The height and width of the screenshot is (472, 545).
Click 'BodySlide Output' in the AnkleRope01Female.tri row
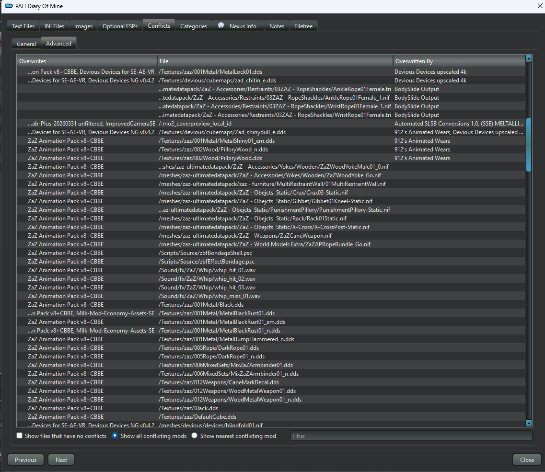pos(417,89)
